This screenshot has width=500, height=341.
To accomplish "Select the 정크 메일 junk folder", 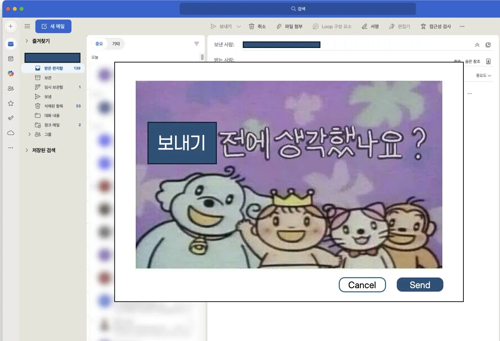I will coord(53,125).
